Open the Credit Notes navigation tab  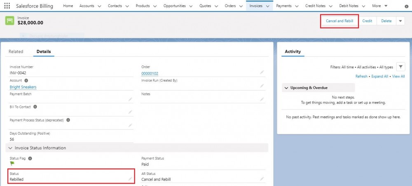point(315,6)
